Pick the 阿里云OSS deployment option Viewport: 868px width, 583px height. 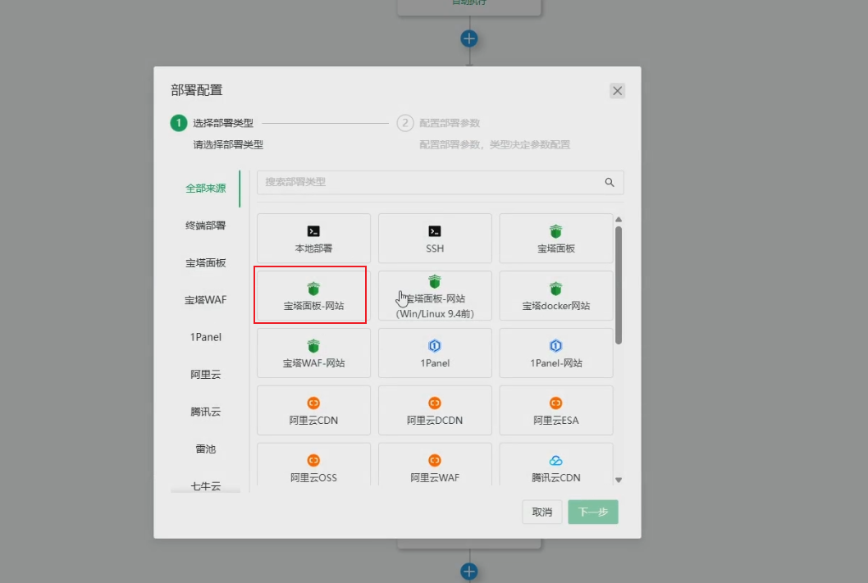point(313,467)
